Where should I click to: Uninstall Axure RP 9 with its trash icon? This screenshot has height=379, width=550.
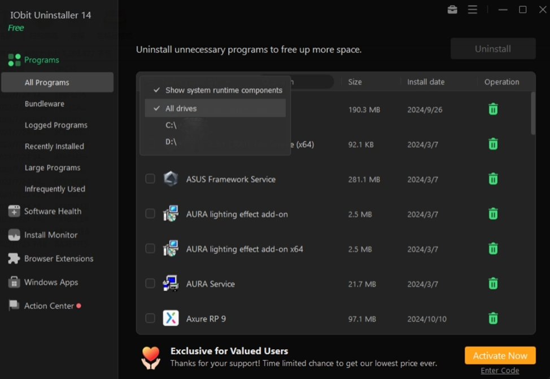tap(493, 319)
